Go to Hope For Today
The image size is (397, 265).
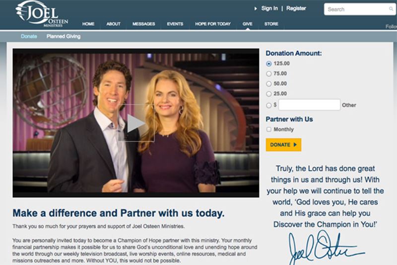pos(213,24)
